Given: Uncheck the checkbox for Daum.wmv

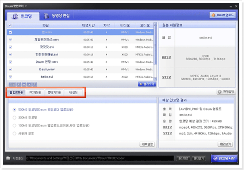Looking at the screenshot, I should tap(10, 69).
